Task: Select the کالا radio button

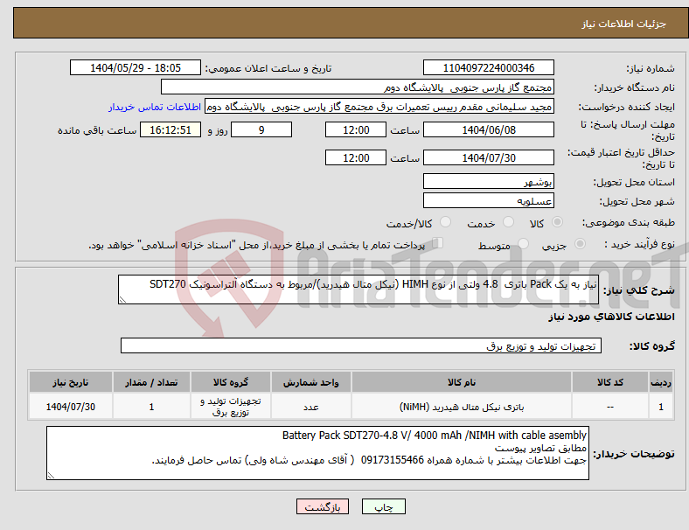Action: [x=557, y=222]
